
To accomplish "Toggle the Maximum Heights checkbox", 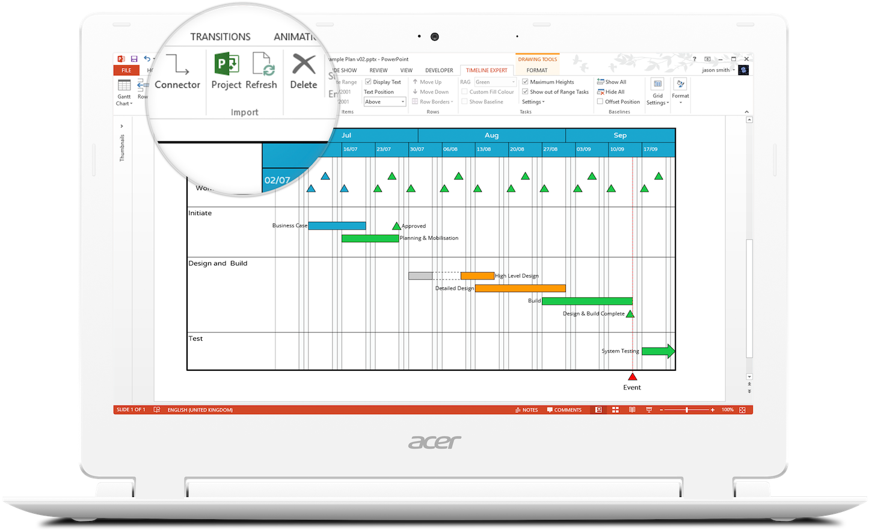I will tap(525, 82).
